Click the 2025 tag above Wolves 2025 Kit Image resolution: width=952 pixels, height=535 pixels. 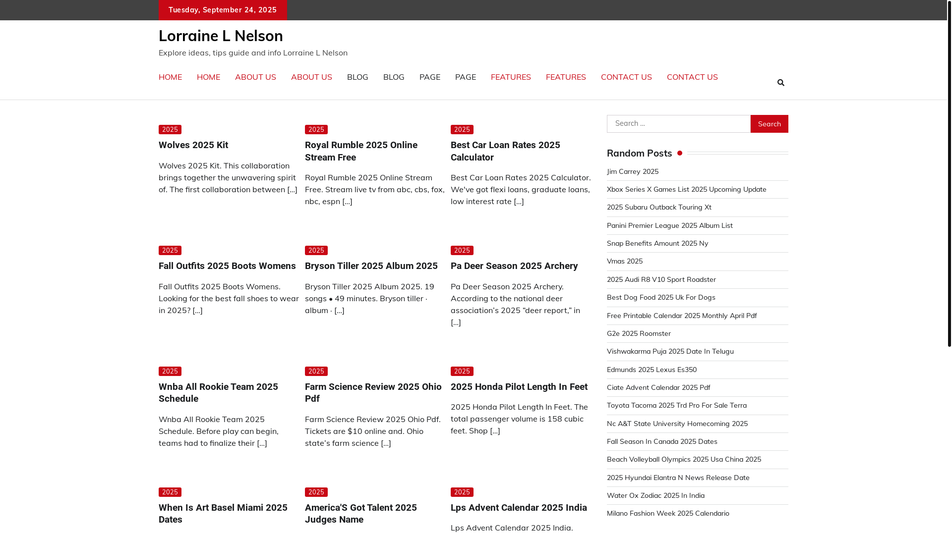(x=170, y=130)
